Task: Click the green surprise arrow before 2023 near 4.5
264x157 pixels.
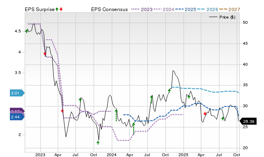Action: [26, 31]
